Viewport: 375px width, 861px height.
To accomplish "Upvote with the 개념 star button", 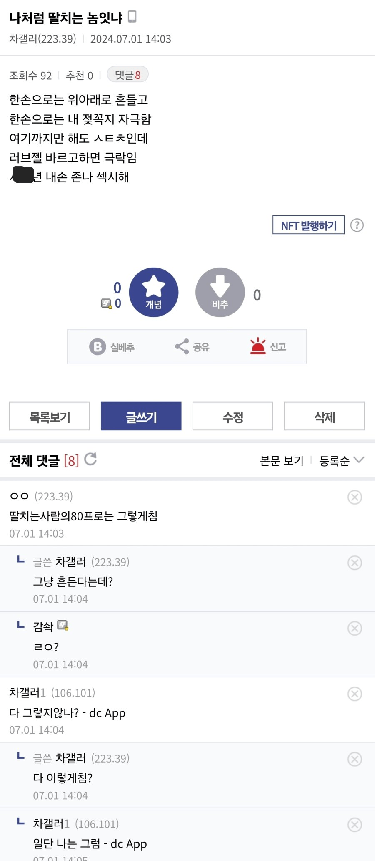I will click(x=154, y=292).
